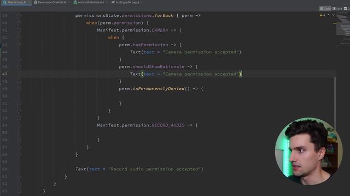Collapse the inner when block on line 42
The image size is (350, 196).
[19, 38]
